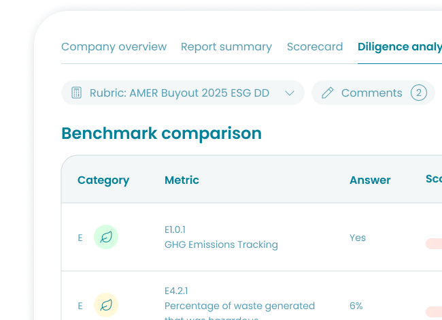Screen dimensions: 442x320
Task: Select the GHG Emissions Tracking metric
Action: pyautogui.click(x=221, y=244)
